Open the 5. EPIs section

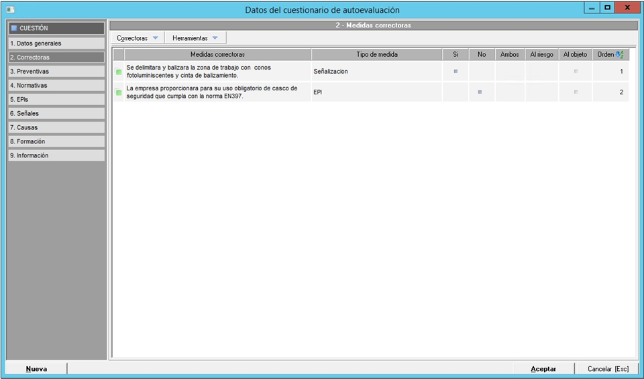click(56, 99)
